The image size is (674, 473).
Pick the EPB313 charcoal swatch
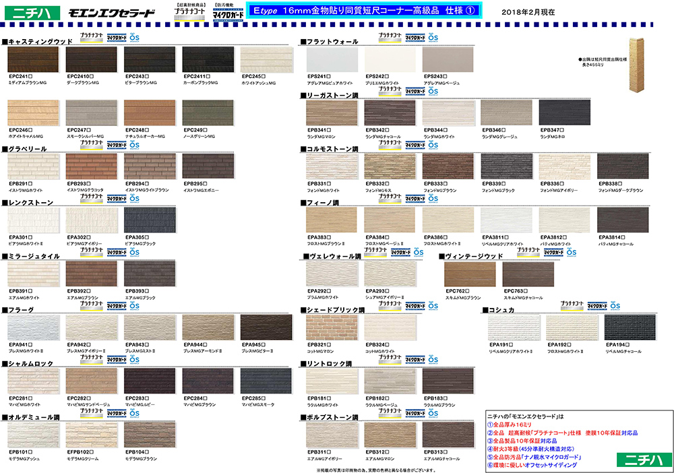[x=448, y=435]
